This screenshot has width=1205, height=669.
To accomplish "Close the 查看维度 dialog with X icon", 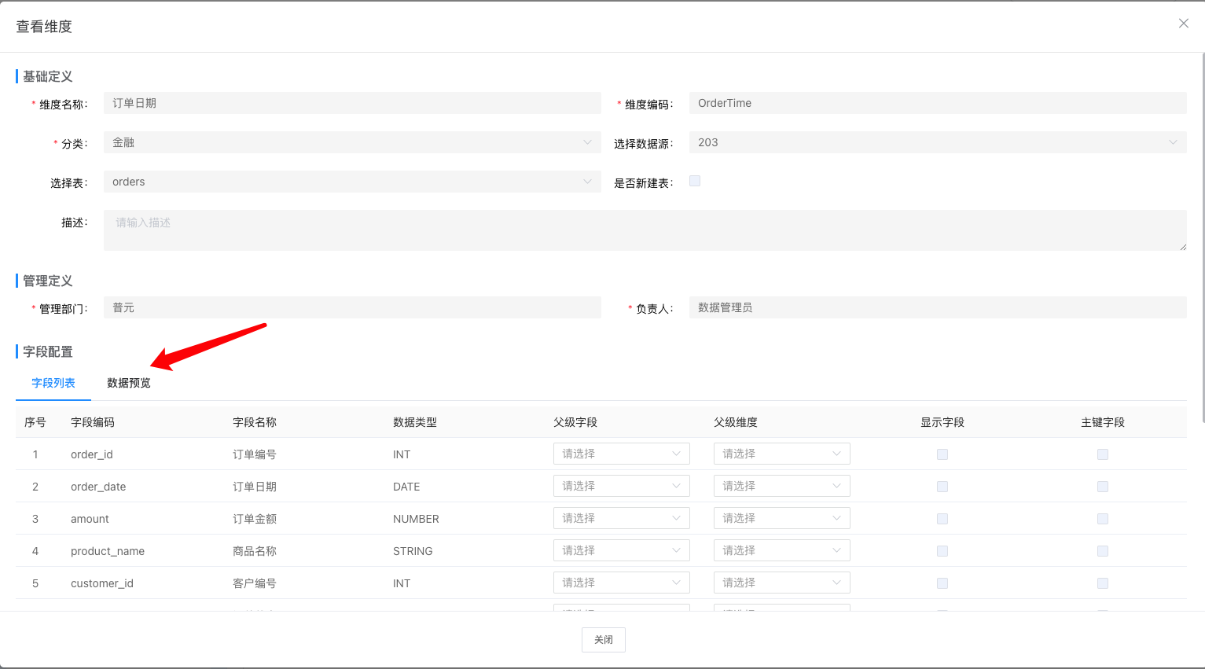I will click(1183, 24).
